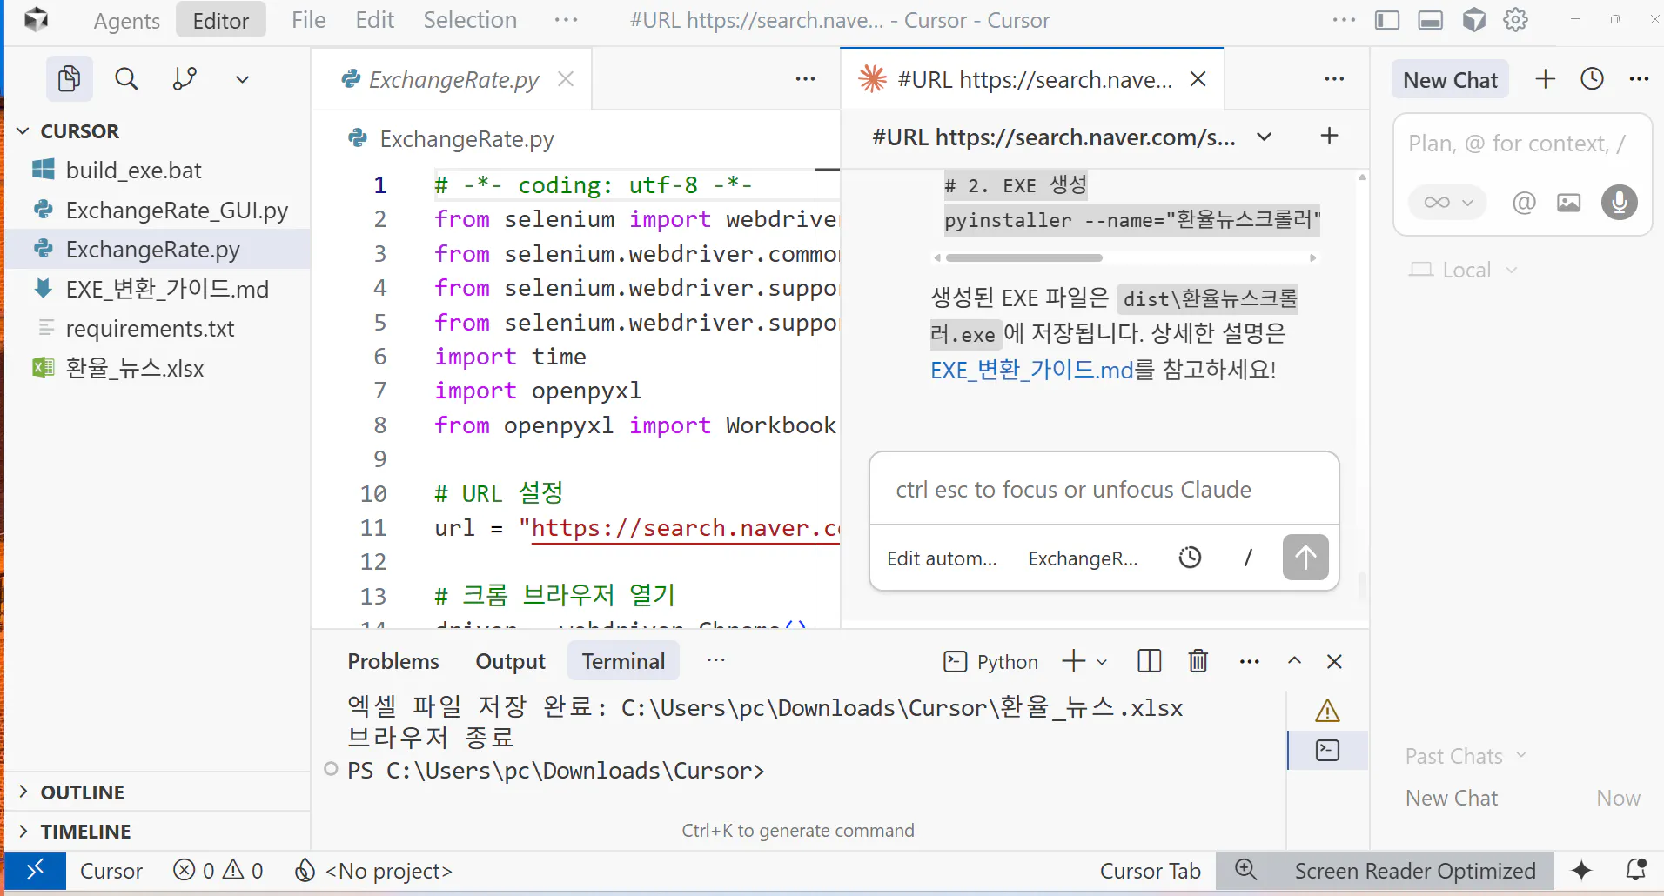The height and width of the screenshot is (896, 1664).
Task: Close the bottom panel X
Action: (1334, 661)
